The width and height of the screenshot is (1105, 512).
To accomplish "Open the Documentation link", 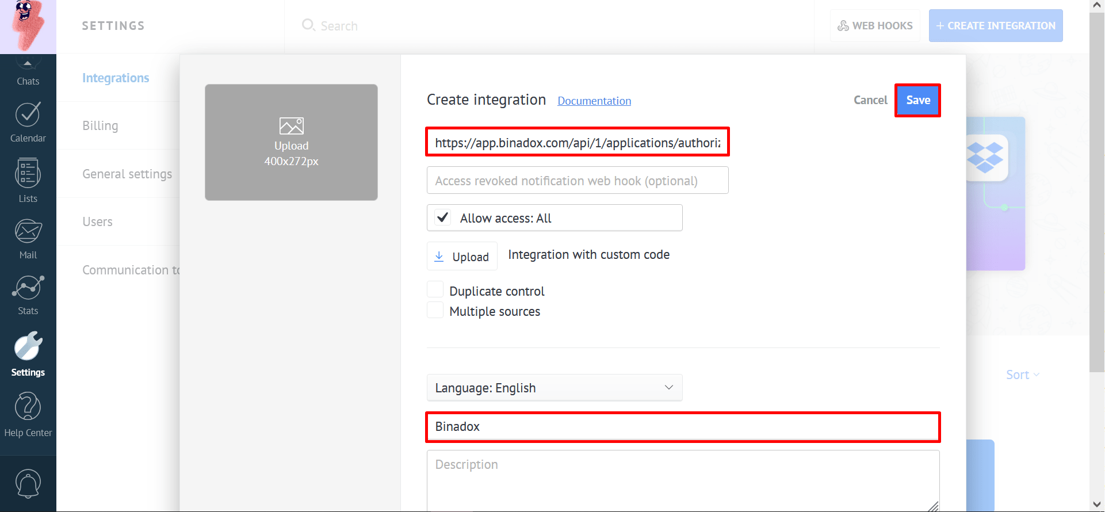I will coord(594,101).
